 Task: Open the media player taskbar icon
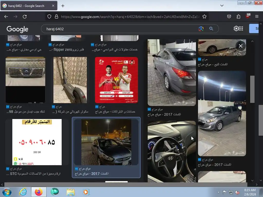pos(86,192)
